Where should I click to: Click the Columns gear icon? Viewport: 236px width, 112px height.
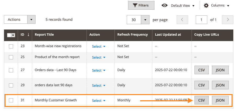(206, 5)
